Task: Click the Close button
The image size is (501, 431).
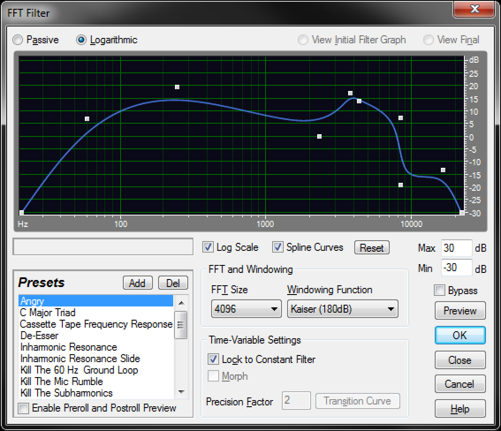Action: tap(460, 360)
